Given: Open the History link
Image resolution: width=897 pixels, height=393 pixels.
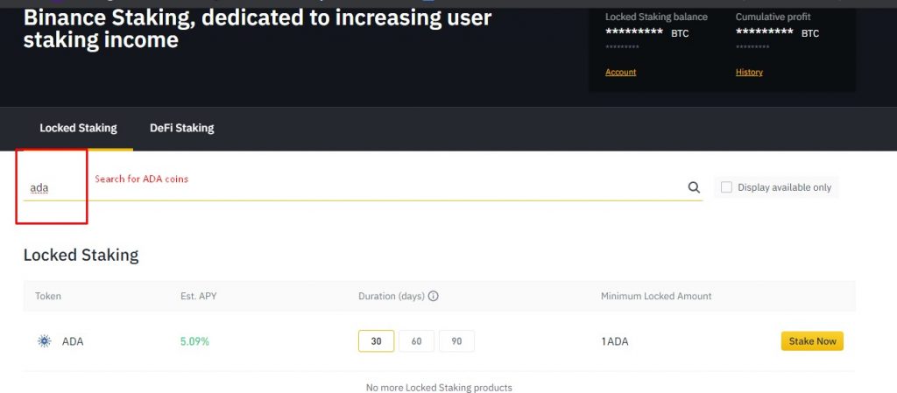Looking at the screenshot, I should pyautogui.click(x=749, y=72).
